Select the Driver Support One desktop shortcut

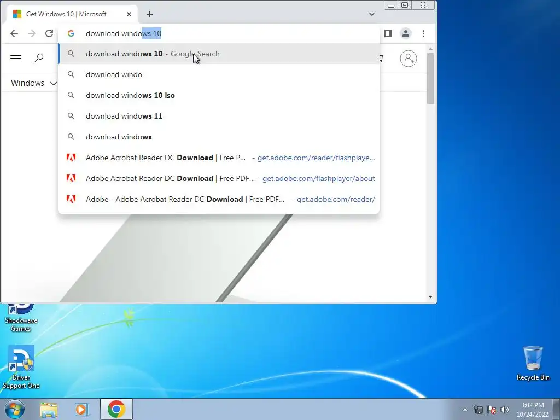click(x=21, y=368)
